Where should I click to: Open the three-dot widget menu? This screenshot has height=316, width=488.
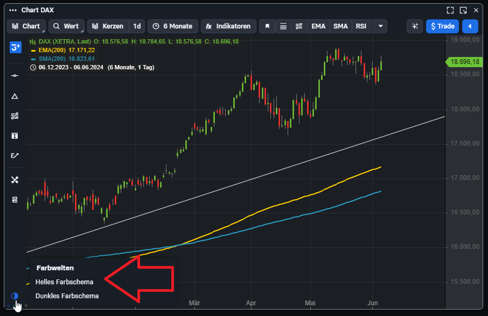click(x=13, y=10)
